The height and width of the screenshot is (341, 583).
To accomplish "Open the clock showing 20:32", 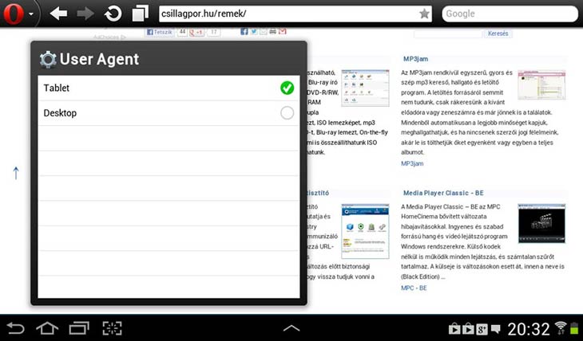I will [529, 329].
